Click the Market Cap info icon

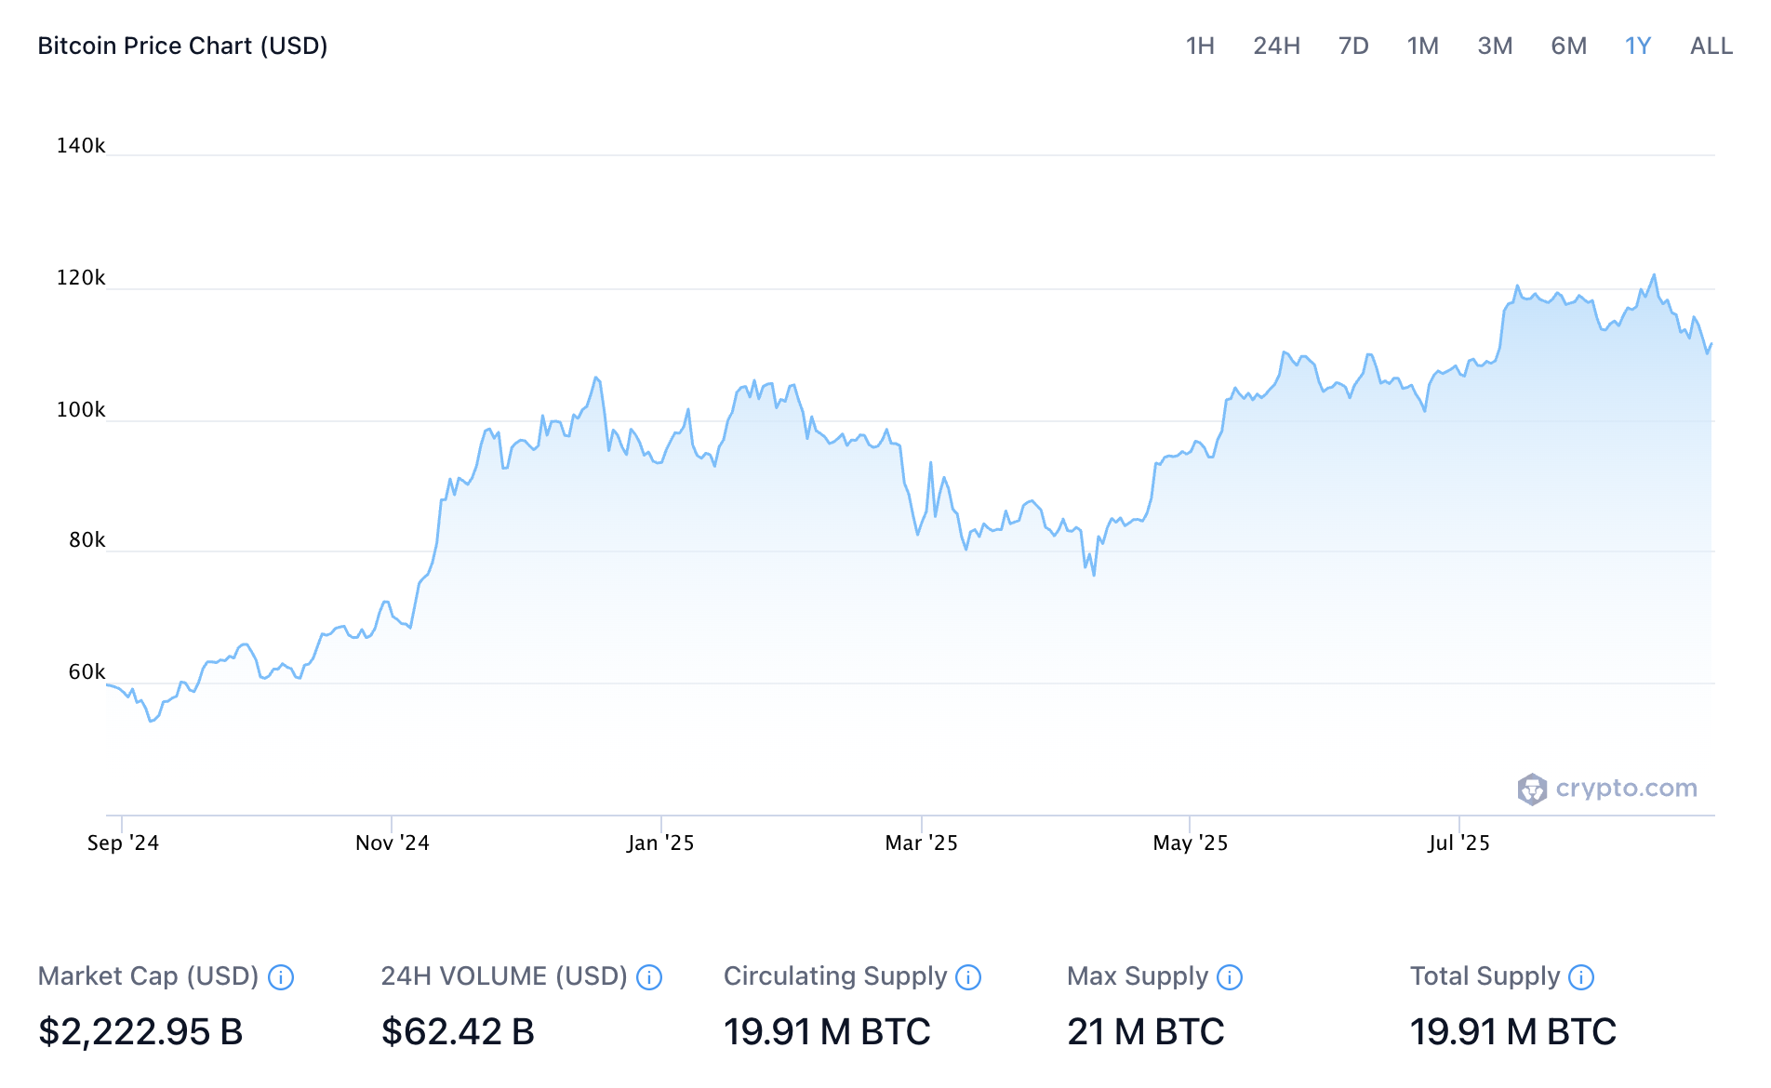[x=281, y=977]
